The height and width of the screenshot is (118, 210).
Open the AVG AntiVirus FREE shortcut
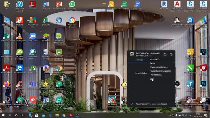(x=33, y=22)
